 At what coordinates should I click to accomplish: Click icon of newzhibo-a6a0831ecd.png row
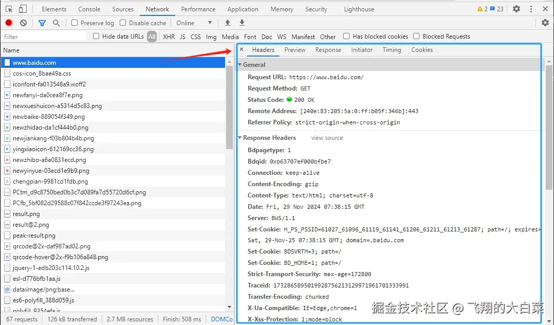(x=7, y=160)
